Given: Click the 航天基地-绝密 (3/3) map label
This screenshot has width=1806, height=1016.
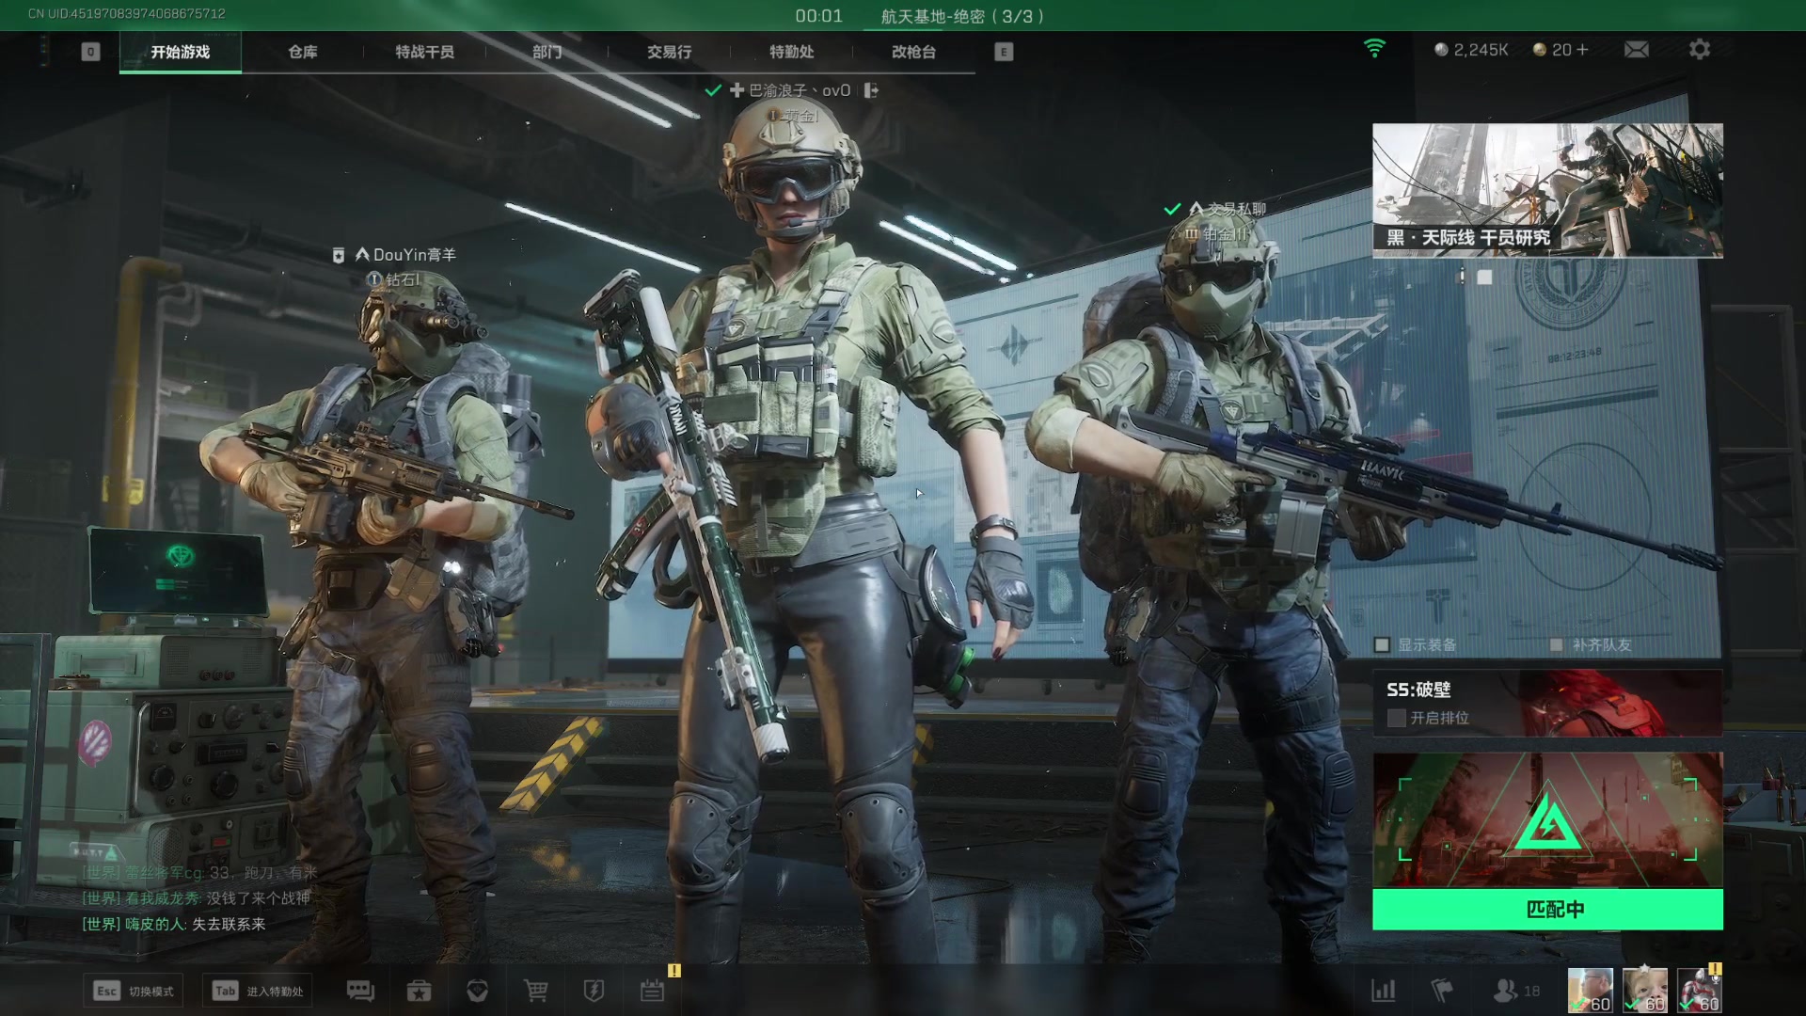Looking at the screenshot, I should pos(962,16).
